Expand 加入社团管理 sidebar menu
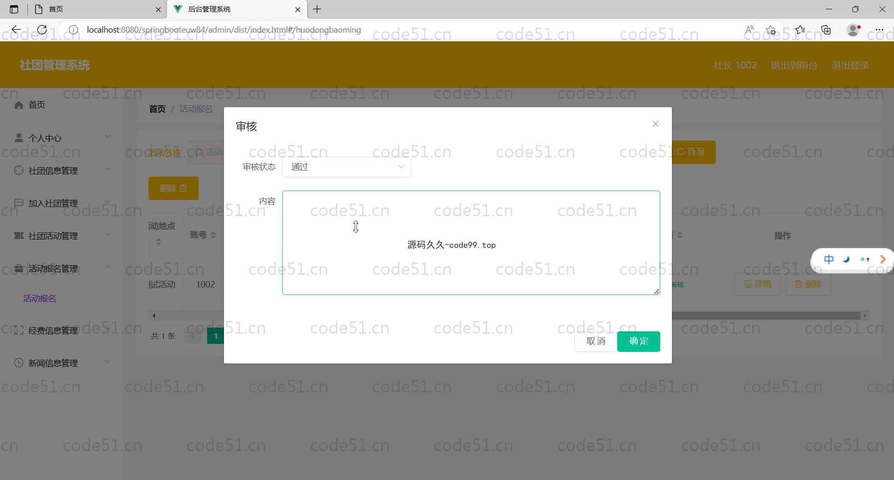 coord(62,203)
